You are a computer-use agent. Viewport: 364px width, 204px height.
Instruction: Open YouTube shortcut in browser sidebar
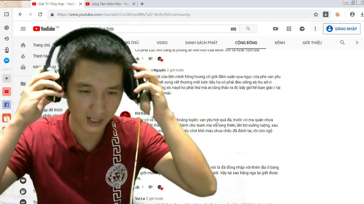tap(7, 92)
